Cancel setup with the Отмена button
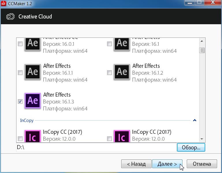Image resolution: width=222 pixels, height=173 pixels. [202, 164]
